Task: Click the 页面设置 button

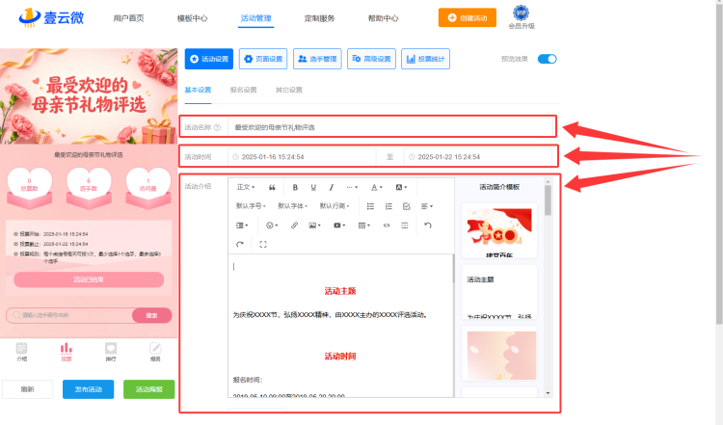Action: point(263,59)
